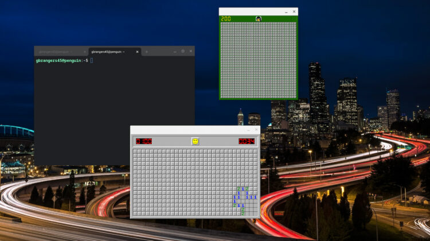
Task: Open a new terminal tab with plus
Action: click(x=146, y=52)
